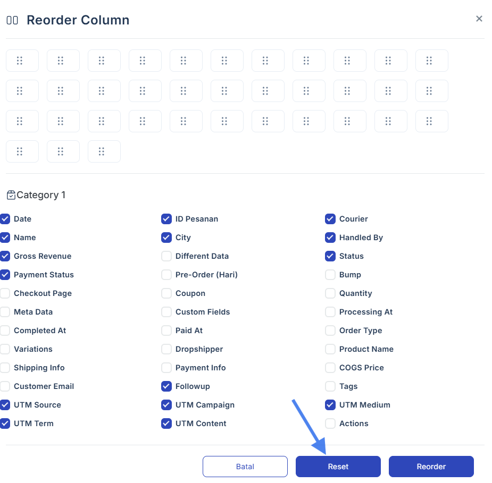The height and width of the screenshot is (483, 492).
Task: Click the first drag handle in top row
Action: (x=22, y=61)
